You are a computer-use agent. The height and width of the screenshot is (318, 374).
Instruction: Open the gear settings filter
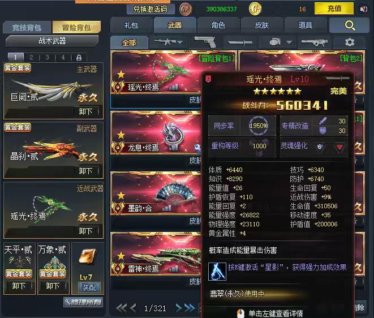tap(350, 42)
